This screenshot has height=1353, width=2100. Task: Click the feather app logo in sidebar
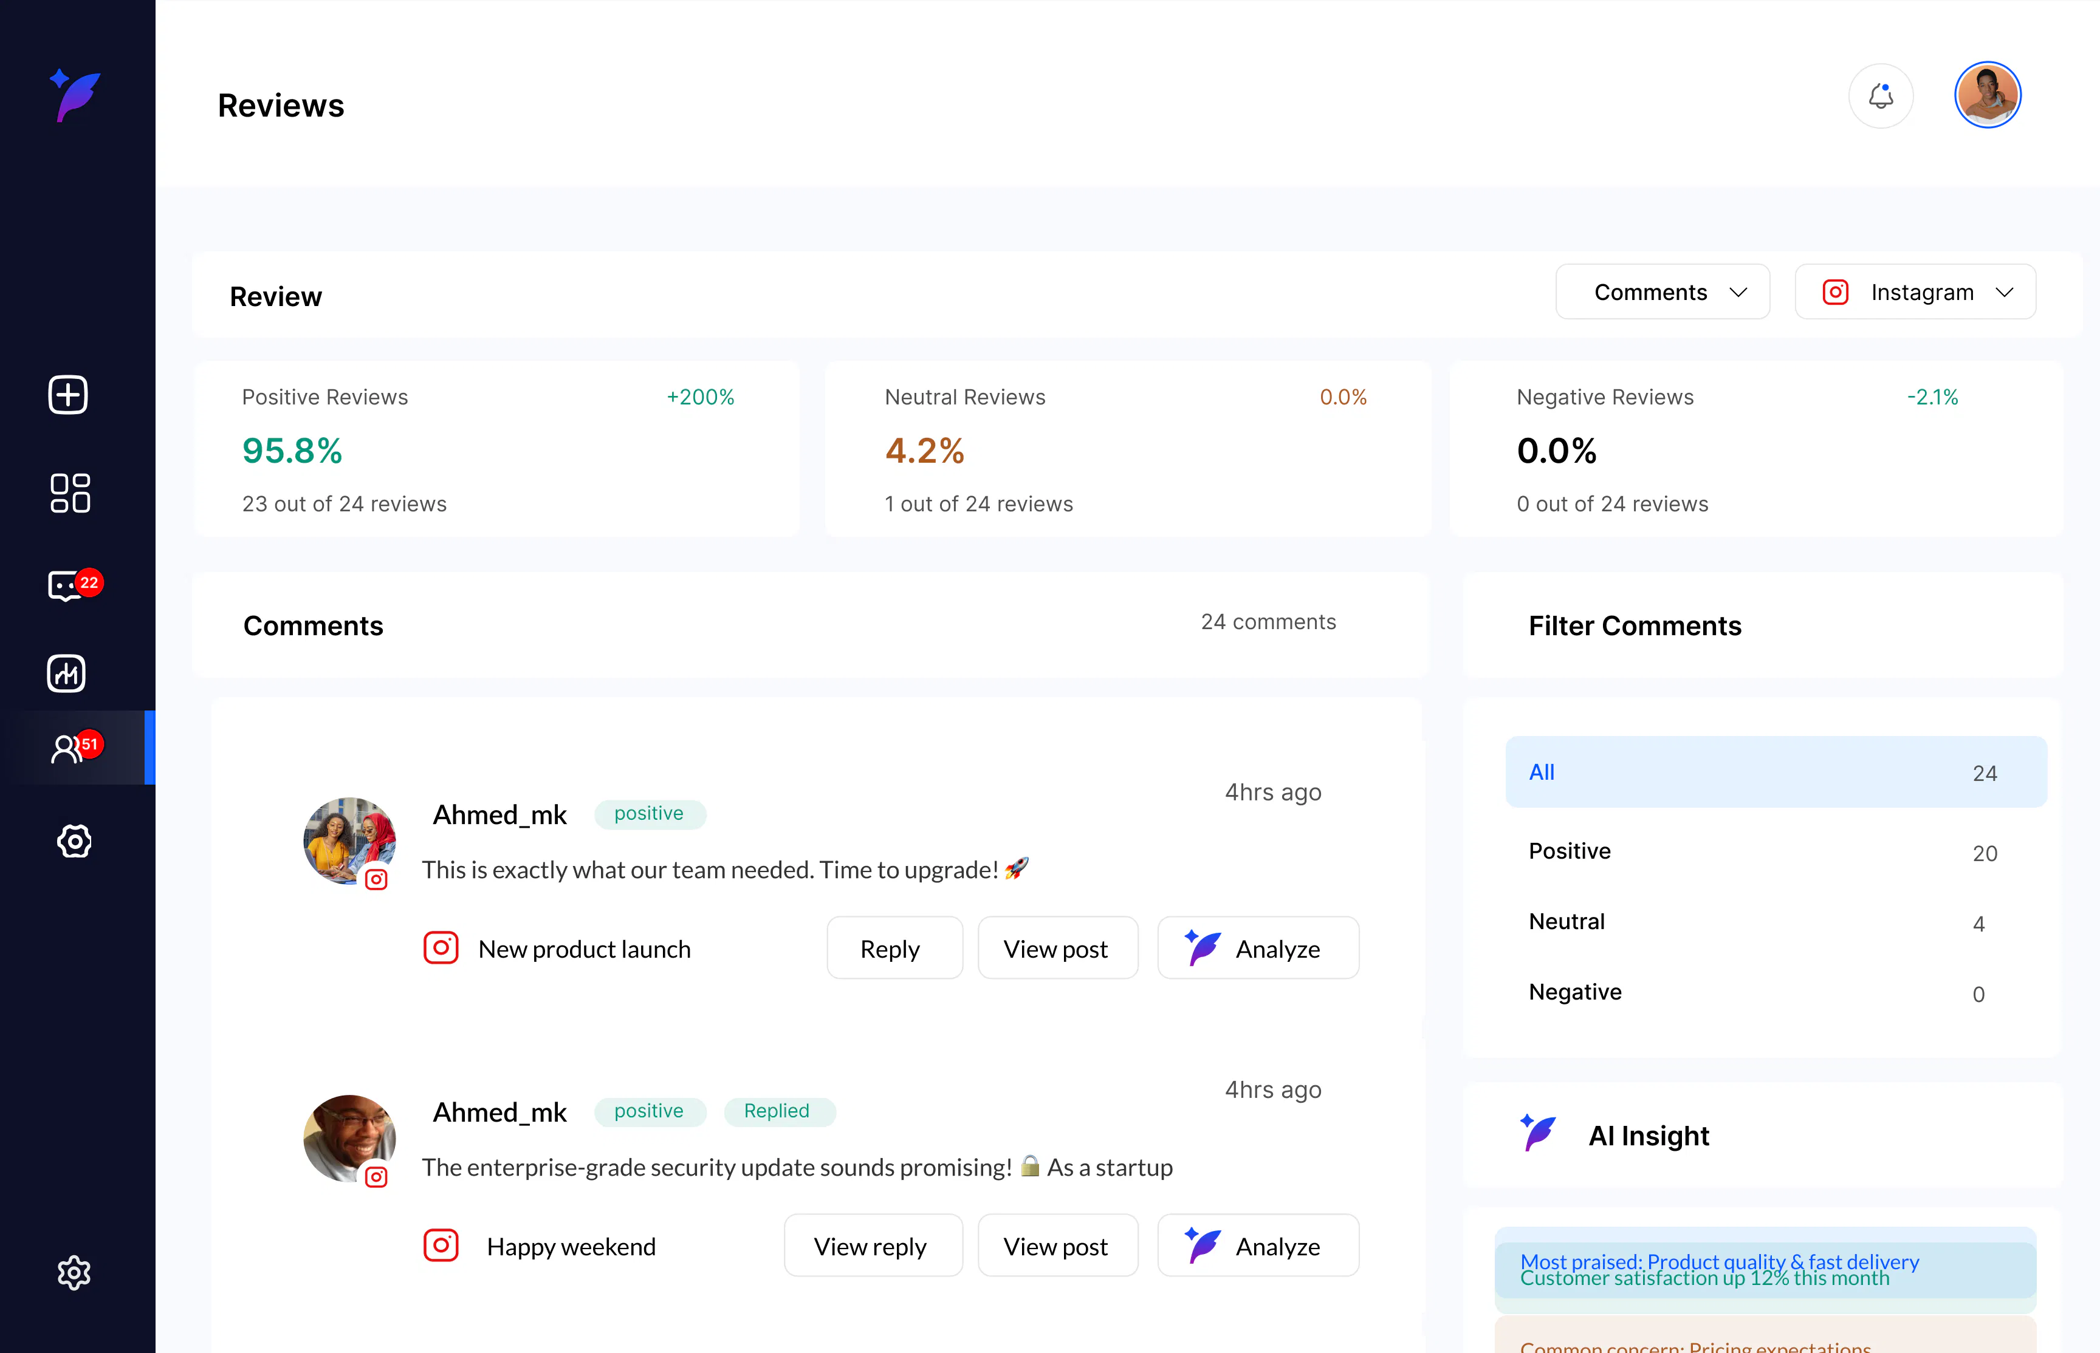pos(75,95)
